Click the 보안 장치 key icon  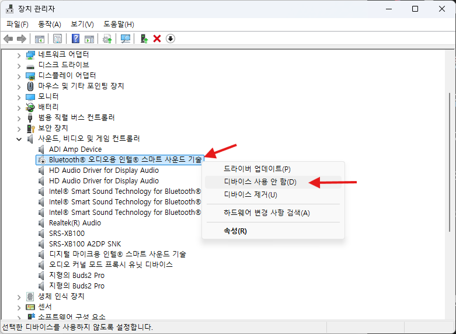click(31, 128)
